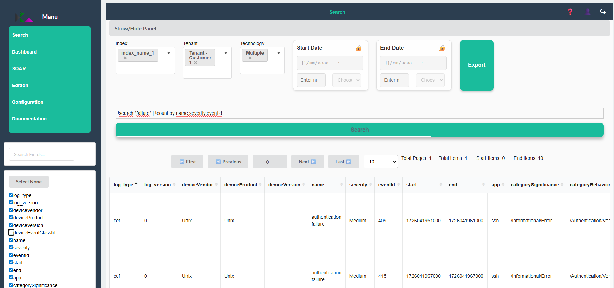
Task: Uncheck the deviceVendor field checkbox
Action: point(11,210)
